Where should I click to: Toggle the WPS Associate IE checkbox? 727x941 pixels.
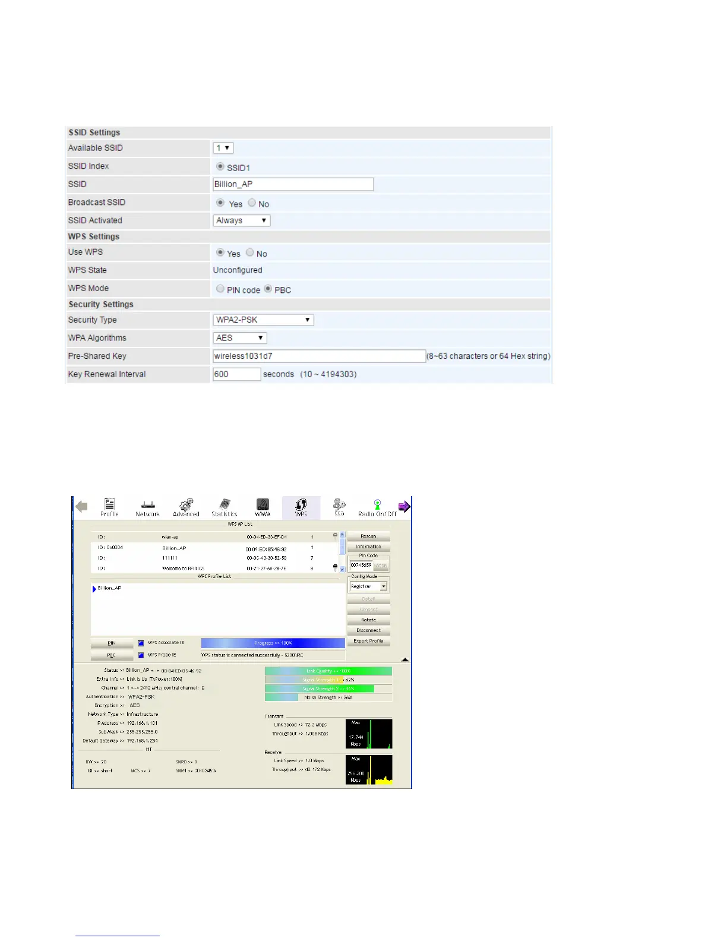pyautogui.click(x=141, y=643)
